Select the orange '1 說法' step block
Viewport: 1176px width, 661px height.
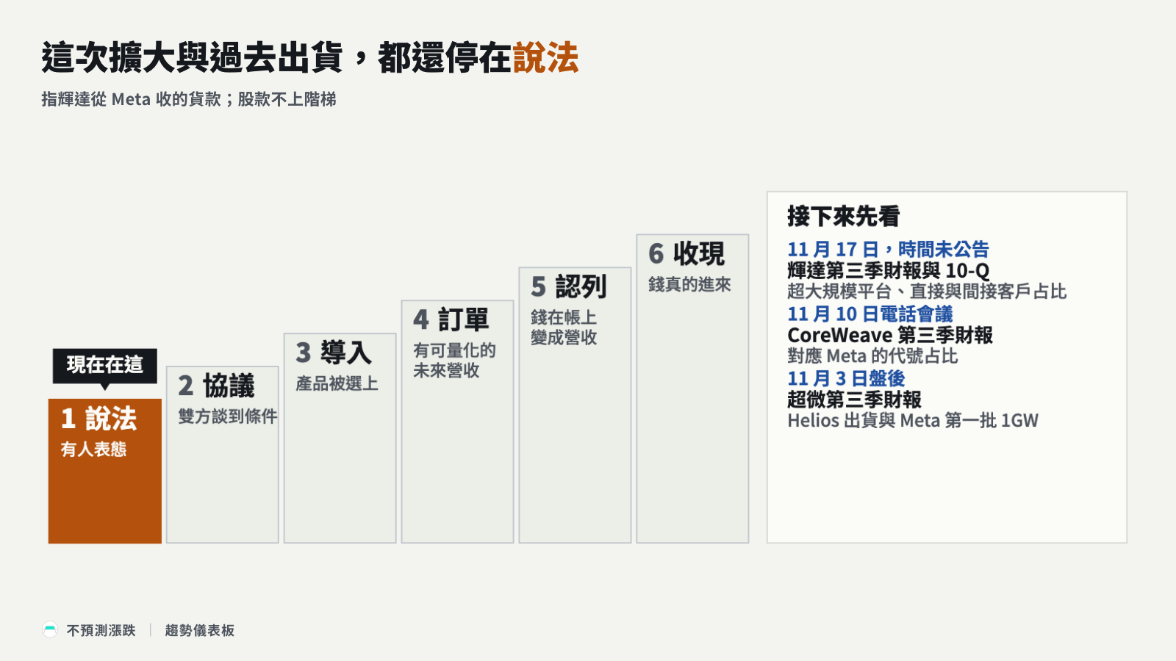point(105,471)
